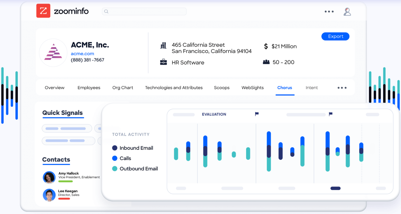Click Amy Hallock's green score bar

65,181
